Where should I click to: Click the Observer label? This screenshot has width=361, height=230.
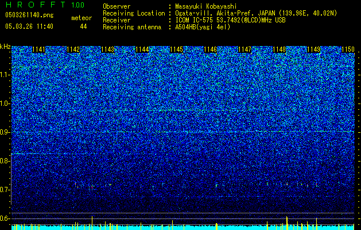(117, 6)
